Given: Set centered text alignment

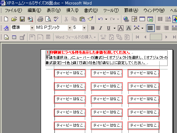Looking at the screenshot, I should pos(158,28).
